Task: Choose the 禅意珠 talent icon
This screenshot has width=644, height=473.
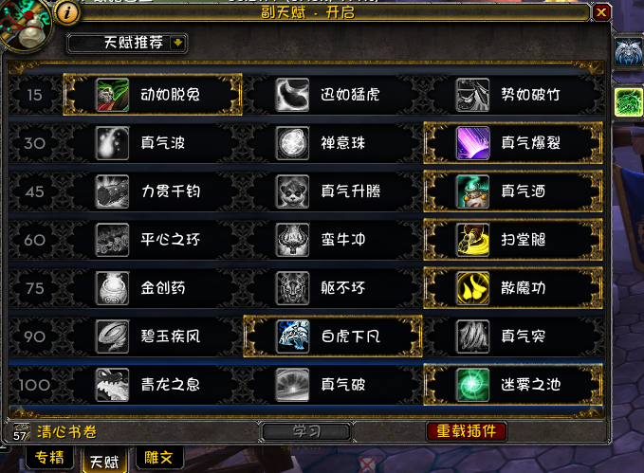Action: (x=292, y=143)
